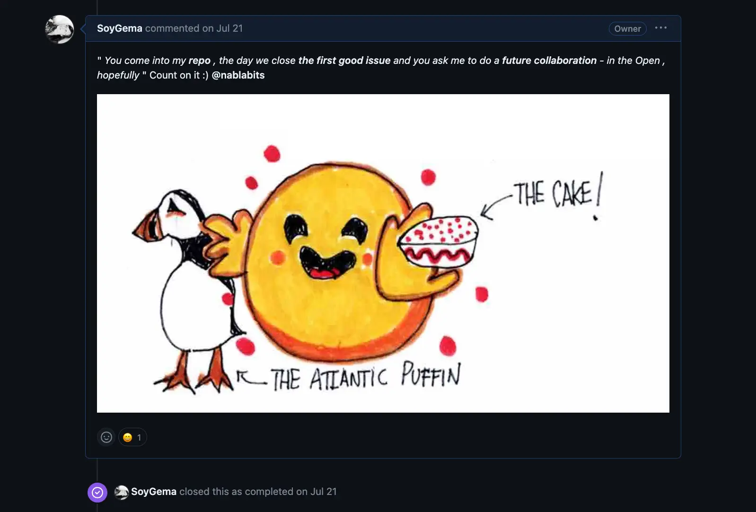Screen dimensions: 756x512
Task: Click small SoyGema avatar in closed event
Action: click(122, 492)
